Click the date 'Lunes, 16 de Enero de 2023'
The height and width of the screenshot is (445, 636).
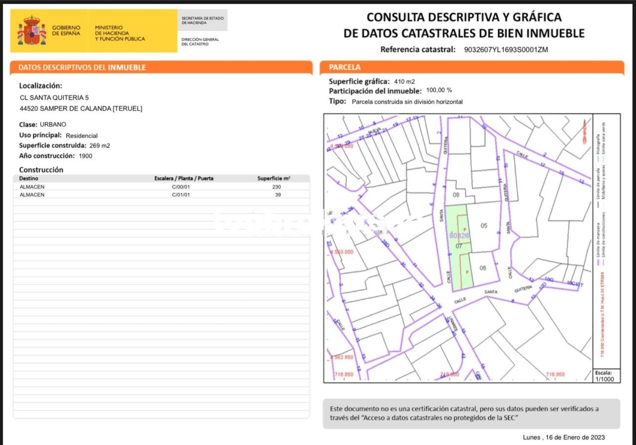[564, 437]
